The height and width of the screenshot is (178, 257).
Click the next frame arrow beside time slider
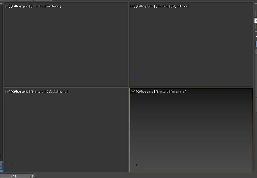tap(33, 176)
